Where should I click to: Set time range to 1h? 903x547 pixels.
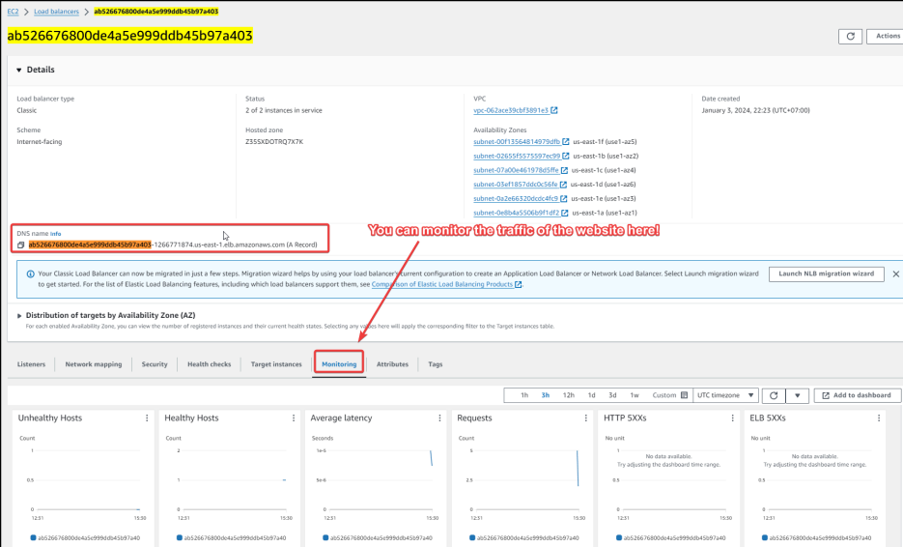pyautogui.click(x=524, y=395)
